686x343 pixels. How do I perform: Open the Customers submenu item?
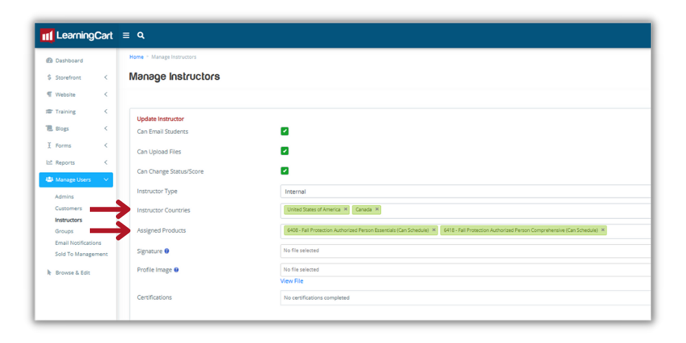[68, 209]
